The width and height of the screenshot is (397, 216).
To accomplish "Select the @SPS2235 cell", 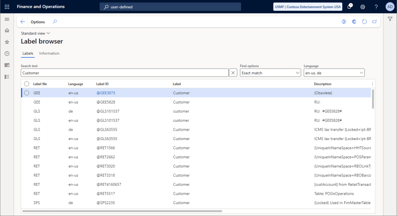I will click(105, 202).
